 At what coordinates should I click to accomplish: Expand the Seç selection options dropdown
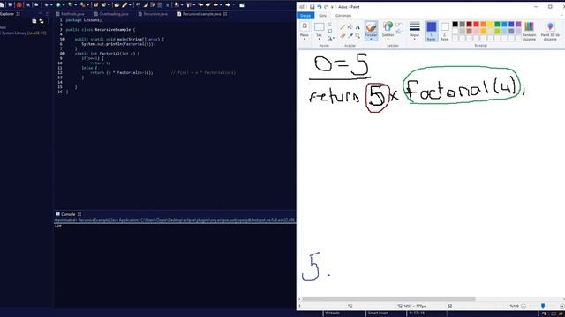click(320, 39)
